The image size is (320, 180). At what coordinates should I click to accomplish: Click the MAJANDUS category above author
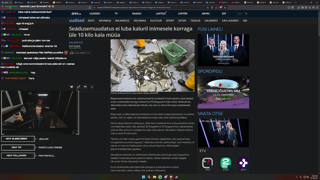pos(76,42)
